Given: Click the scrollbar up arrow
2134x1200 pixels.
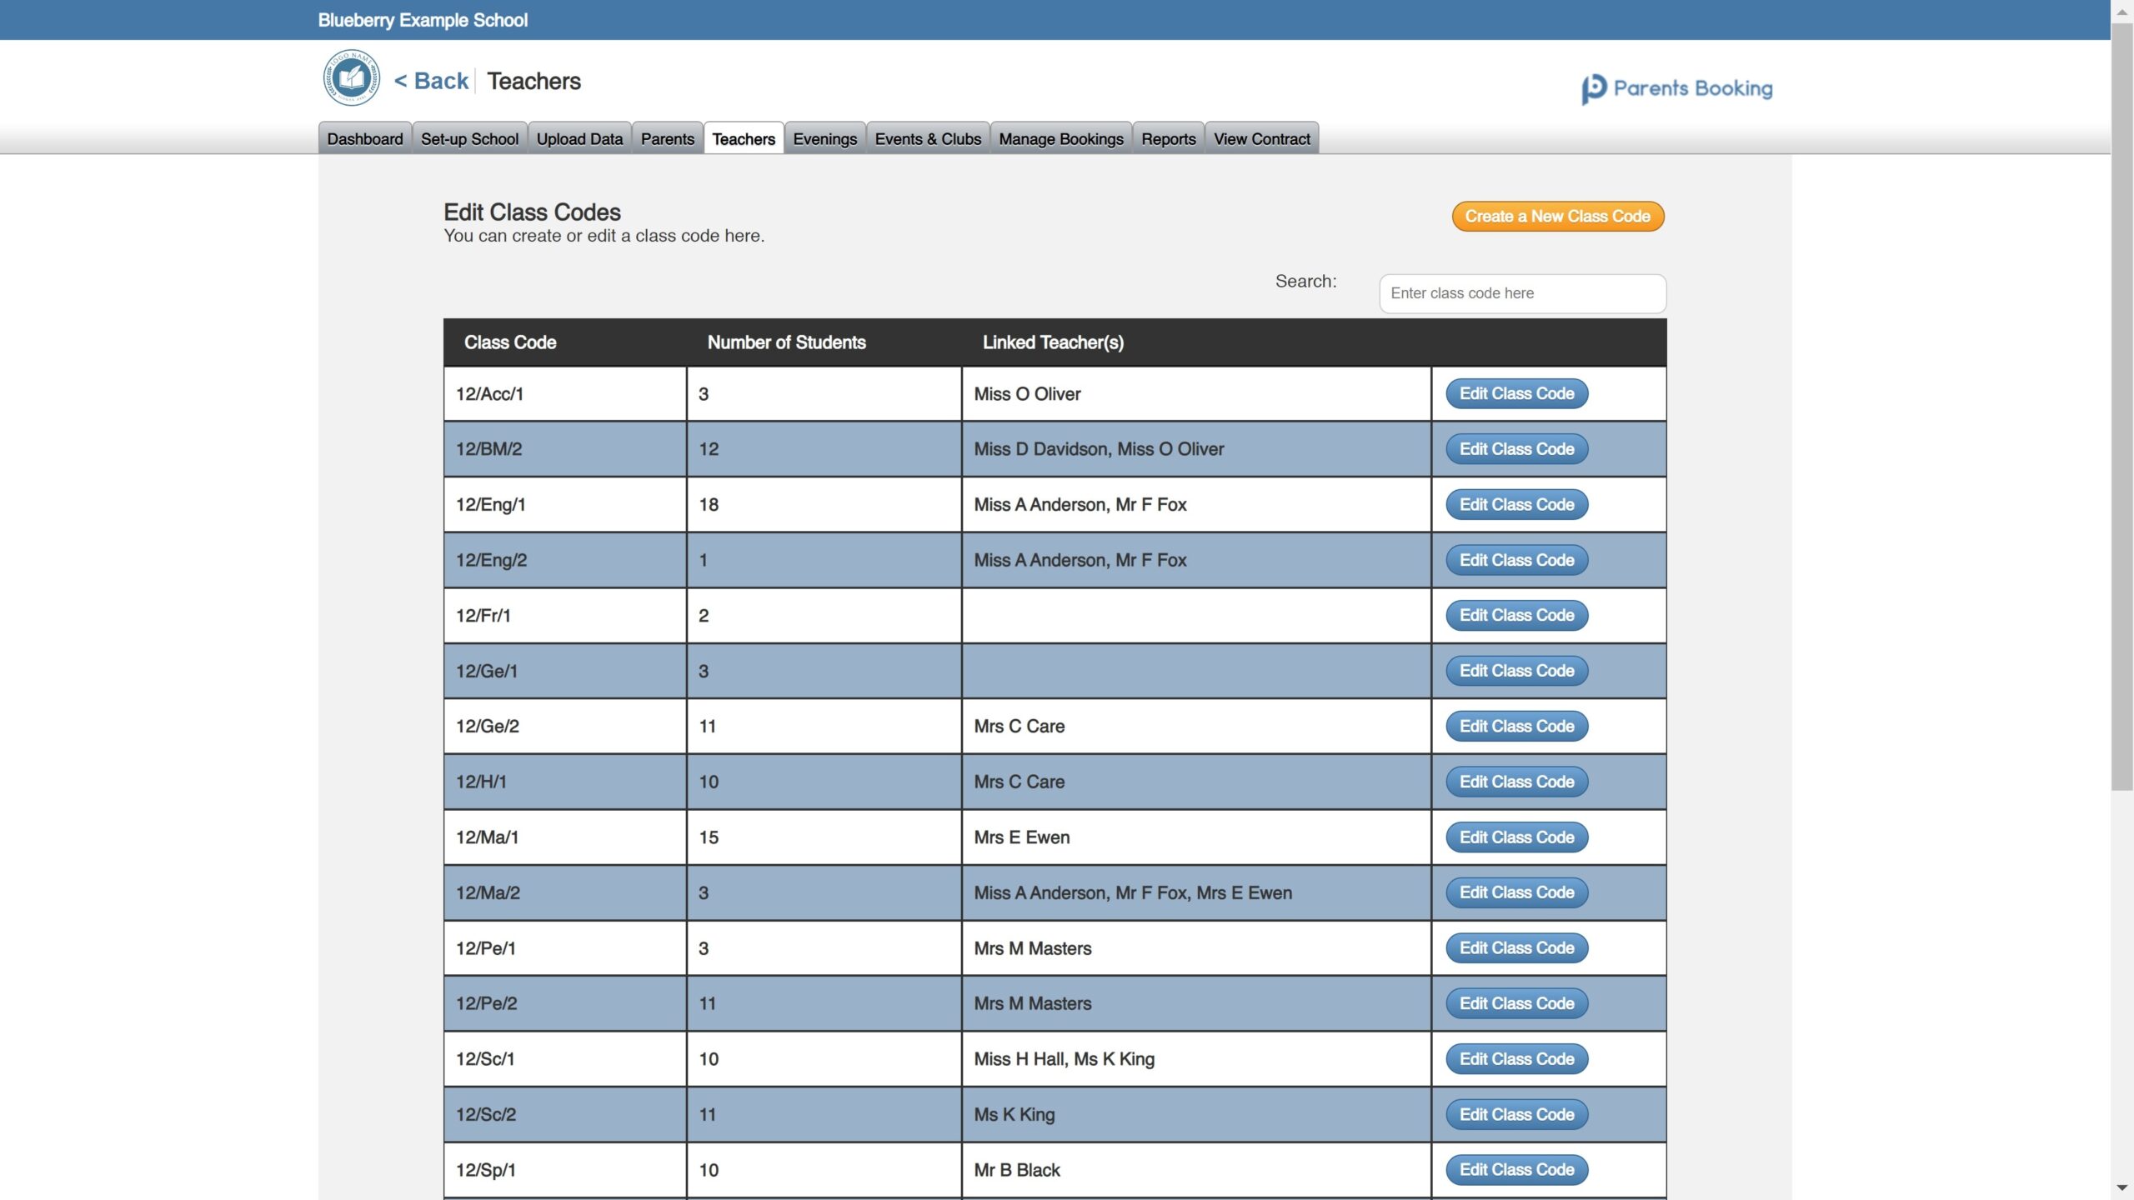Looking at the screenshot, I should coord(2121,11).
